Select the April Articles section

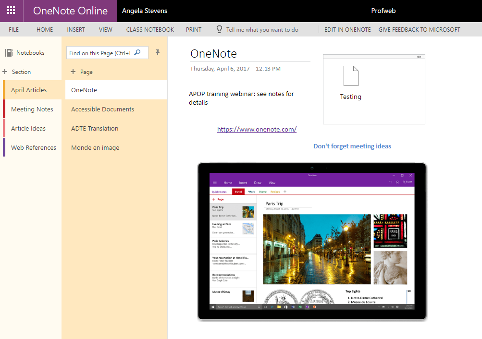[32, 90]
